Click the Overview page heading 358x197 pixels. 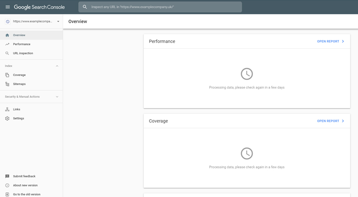point(77,21)
